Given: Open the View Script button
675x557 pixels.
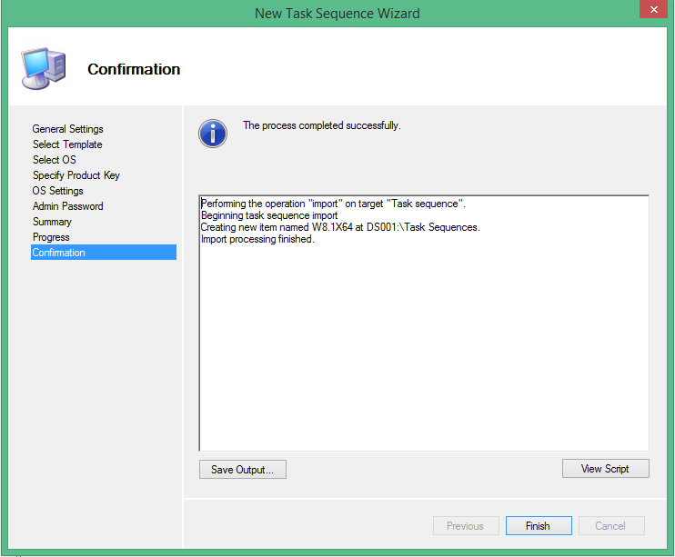Looking at the screenshot, I should tap(605, 469).
